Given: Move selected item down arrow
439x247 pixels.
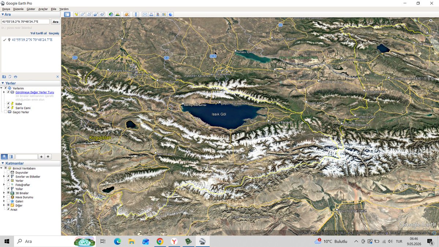Looking at the screenshot, I should coord(48,157).
